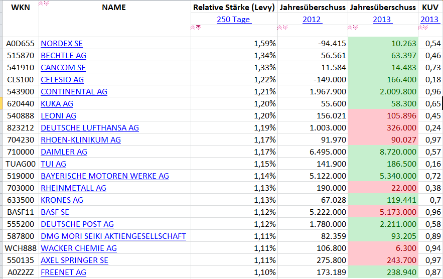443x279 pixels.
Task: Click the sort arrows under Jahresüberschuss 2013
Action: [353, 28]
